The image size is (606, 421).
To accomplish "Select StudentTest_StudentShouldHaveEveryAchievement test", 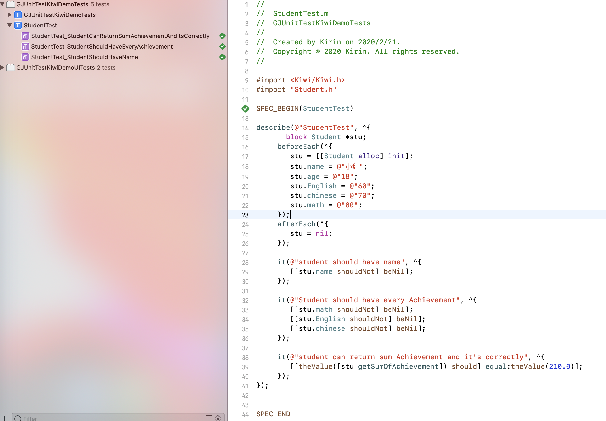I will [102, 46].
